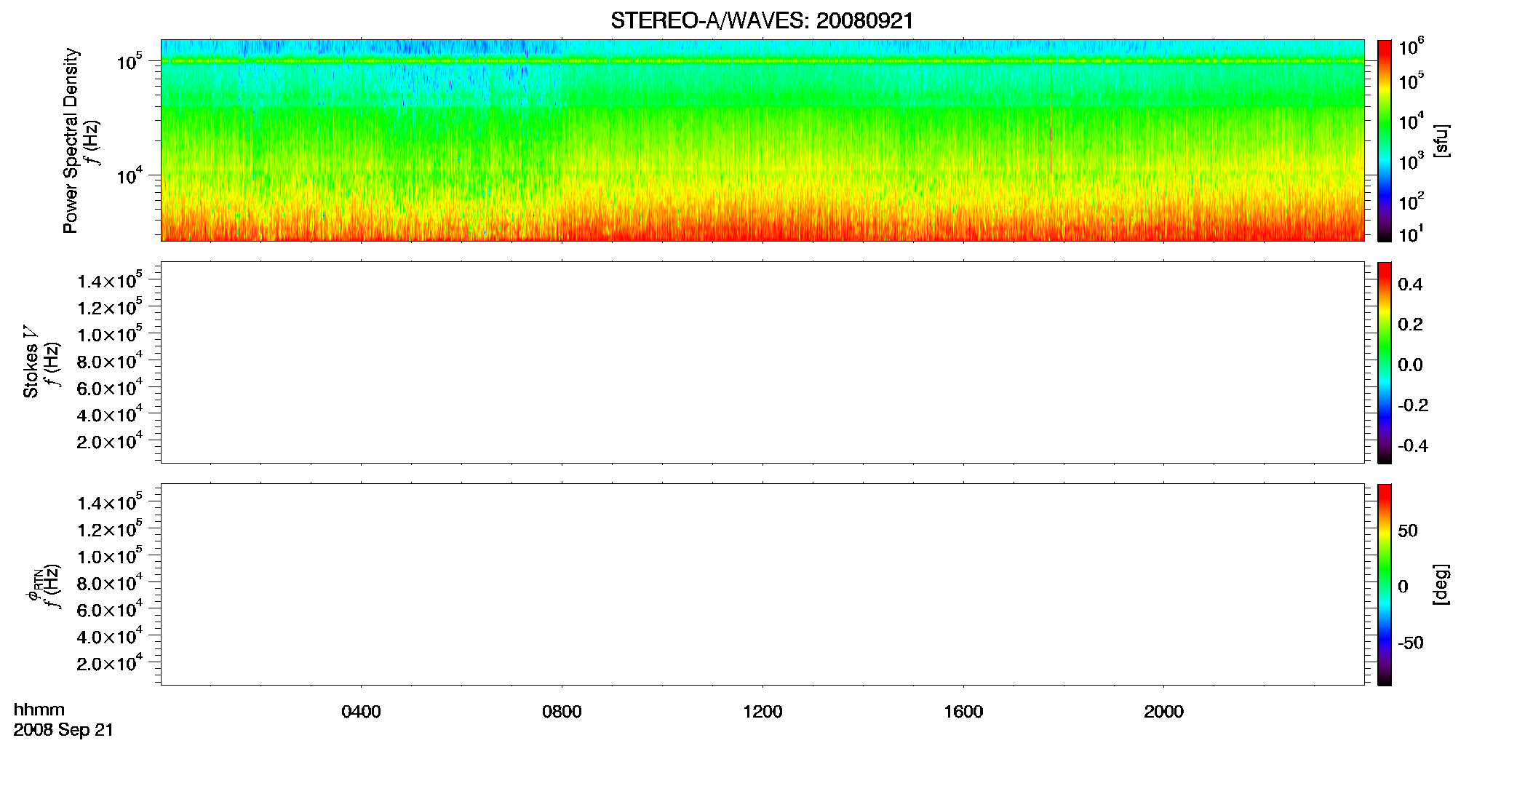Click the 0800 time axis label
Image resolution: width=1525 pixels, height=786 pixels.
562,712
